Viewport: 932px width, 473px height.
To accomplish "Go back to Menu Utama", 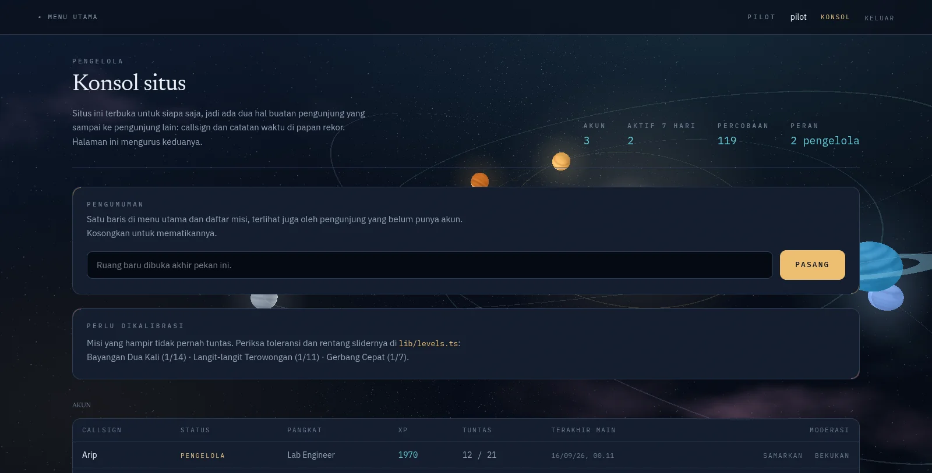I will pos(68,17).
